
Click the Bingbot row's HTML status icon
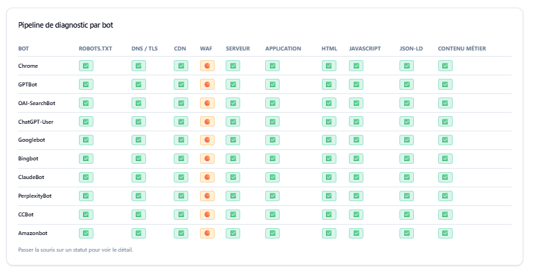coord(329,159)
